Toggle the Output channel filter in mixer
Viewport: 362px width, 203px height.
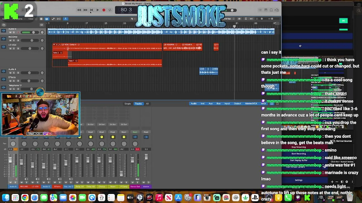click(237, 104)
